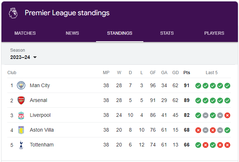Select the STANDINGS tab
The height and width of the screenshot is (162, 239).
[x=119, y=33]
